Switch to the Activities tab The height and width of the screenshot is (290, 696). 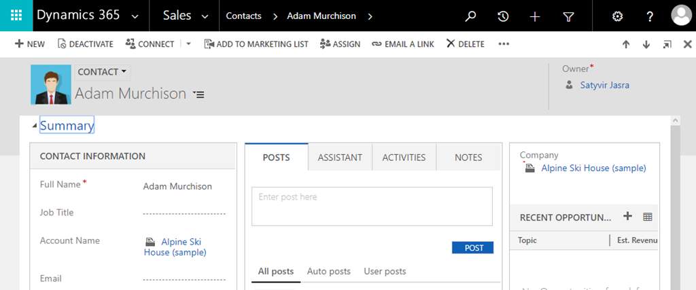(x=404, y=158)
